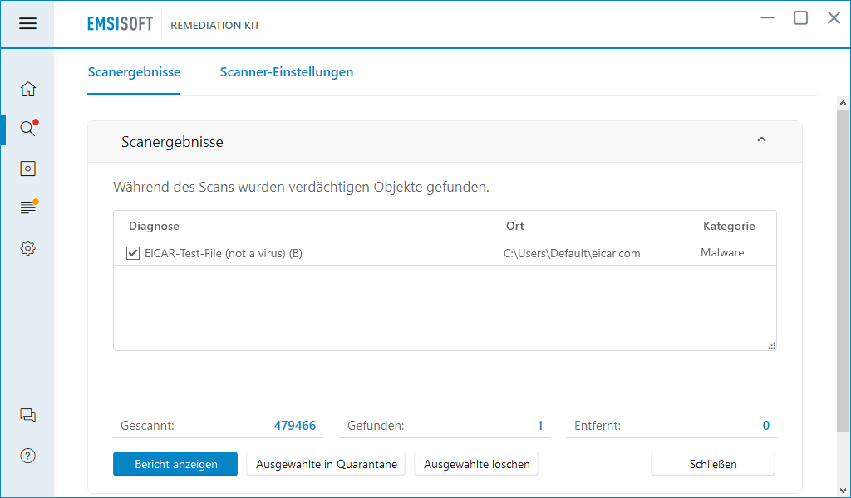Click the Schließen button
Viewport: 851px width, 498px height.
point(713,464)
